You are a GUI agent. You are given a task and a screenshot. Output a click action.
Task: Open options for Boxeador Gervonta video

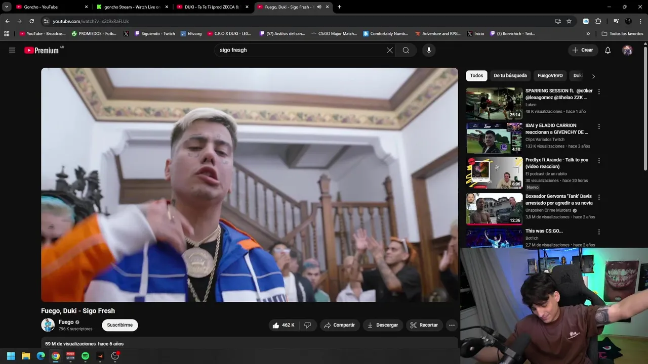click(599, 197)
